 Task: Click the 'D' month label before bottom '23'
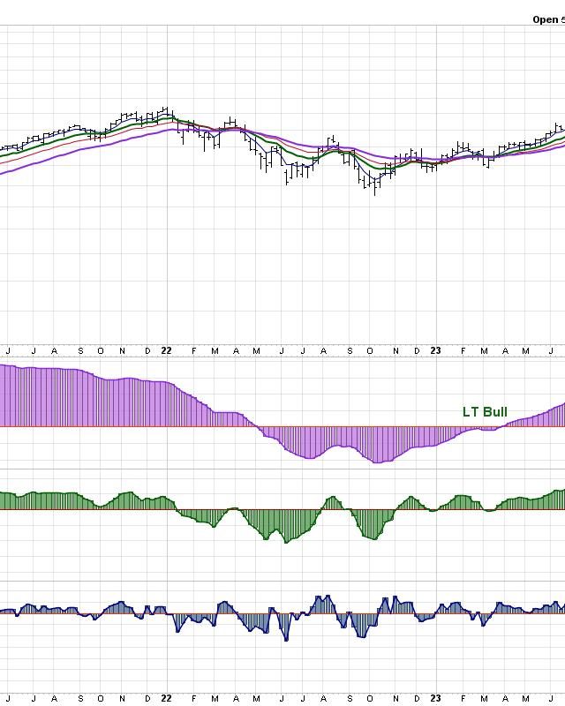(416, 697)
